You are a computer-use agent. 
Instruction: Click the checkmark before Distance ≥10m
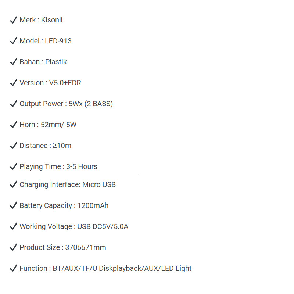(x=14, y=146)
